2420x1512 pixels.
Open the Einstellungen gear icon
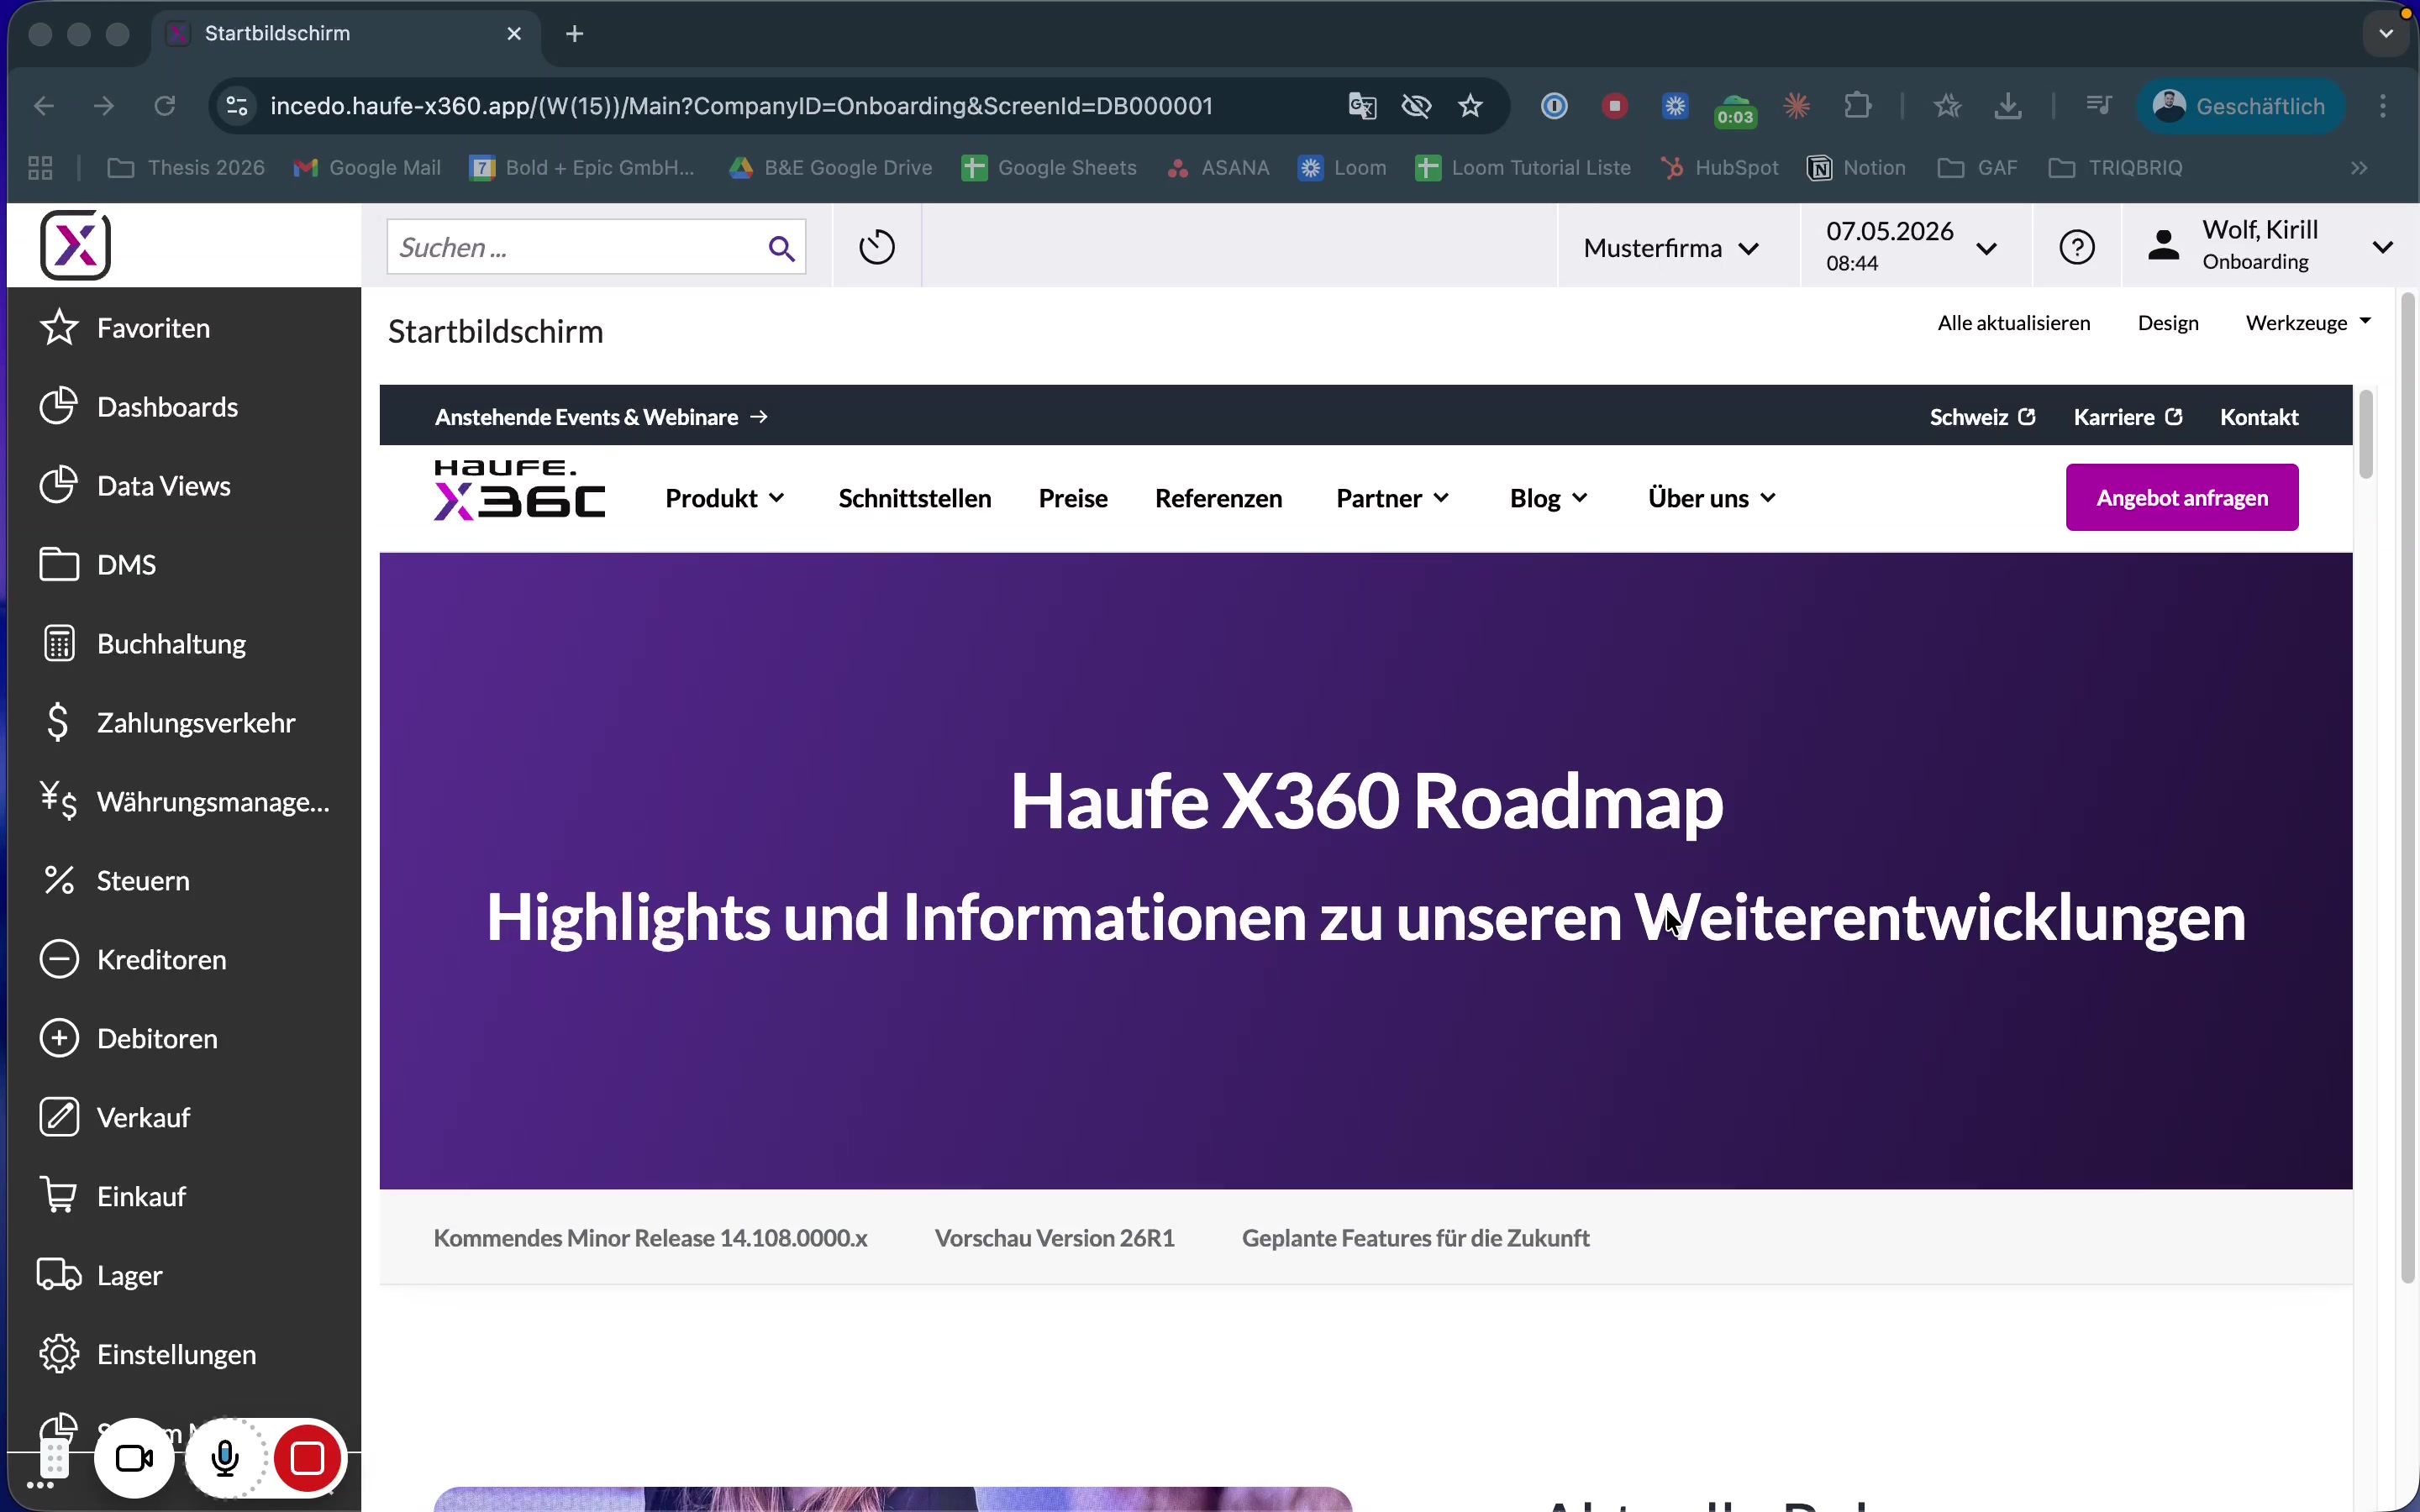point(59,1354)
